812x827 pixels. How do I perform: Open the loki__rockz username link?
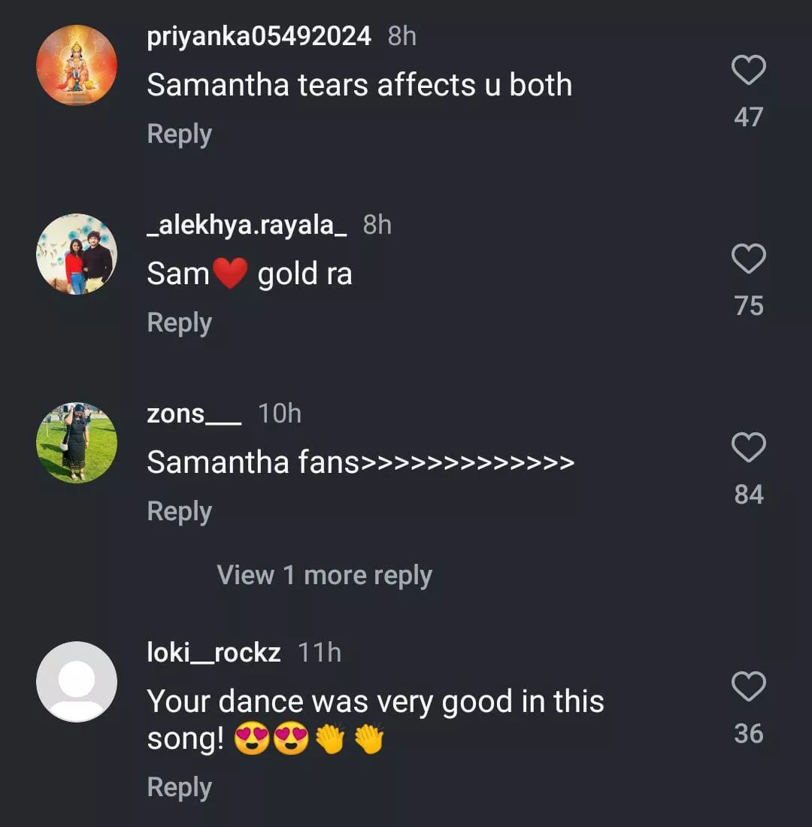[x=214, y=653]
